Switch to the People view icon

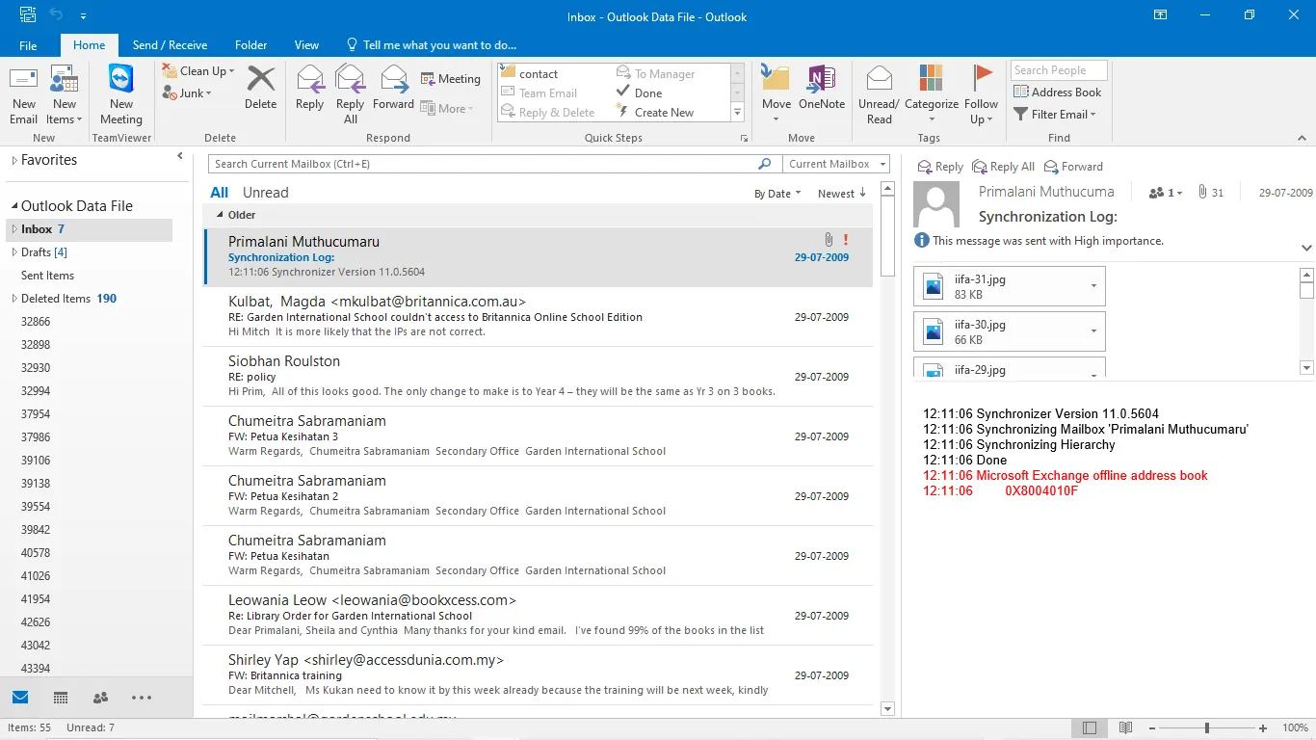[x=100, y=698]
